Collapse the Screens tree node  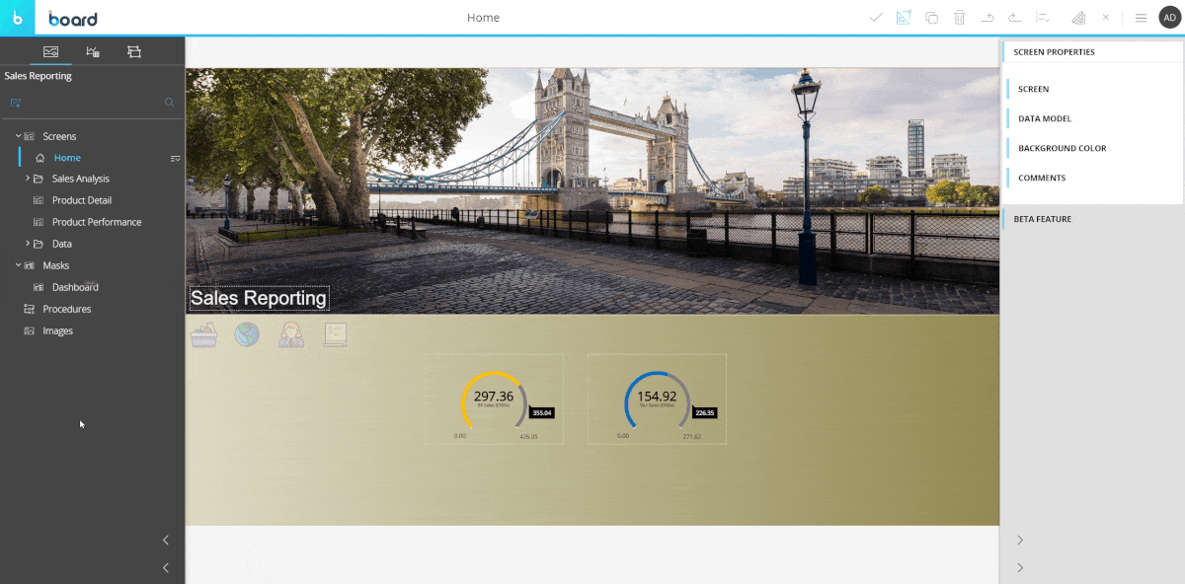point(18,136)
